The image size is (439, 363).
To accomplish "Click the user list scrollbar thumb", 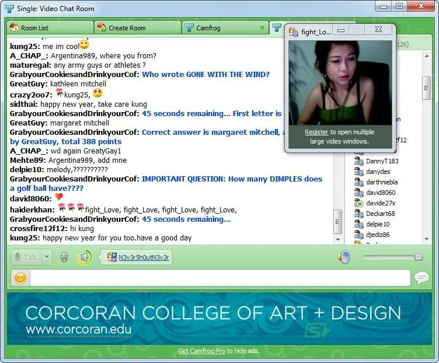I will (426, 88).
